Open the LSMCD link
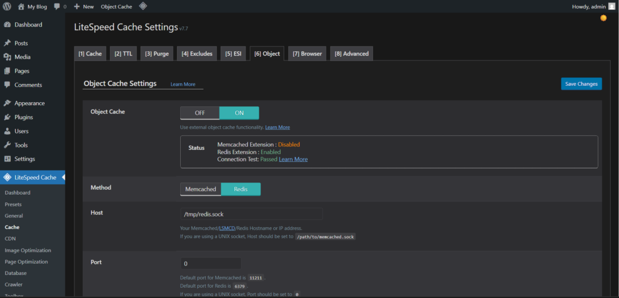Image resolution: width=619 pixels, height=298 pixels. (x=227, y=228)
